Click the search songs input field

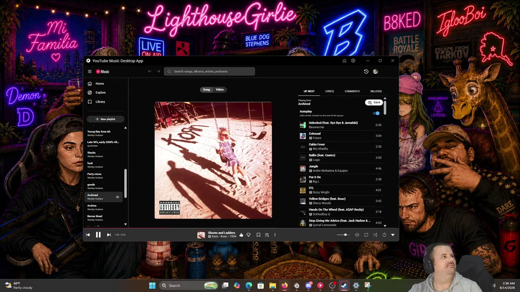[209, 71]
